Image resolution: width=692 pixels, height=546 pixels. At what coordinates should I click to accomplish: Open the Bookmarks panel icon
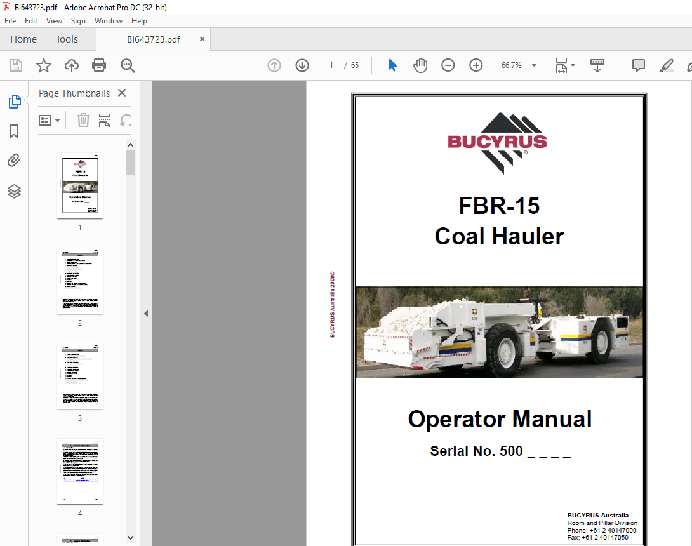[x=14, y=131]
